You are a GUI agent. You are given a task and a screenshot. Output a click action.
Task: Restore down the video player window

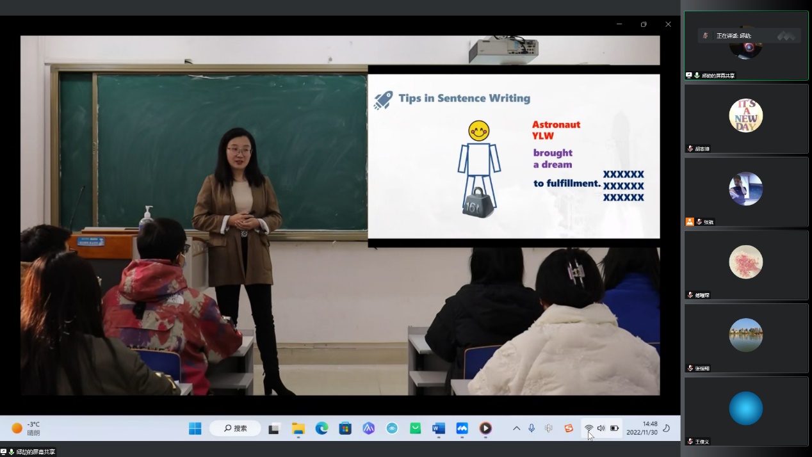click(644, 24)
